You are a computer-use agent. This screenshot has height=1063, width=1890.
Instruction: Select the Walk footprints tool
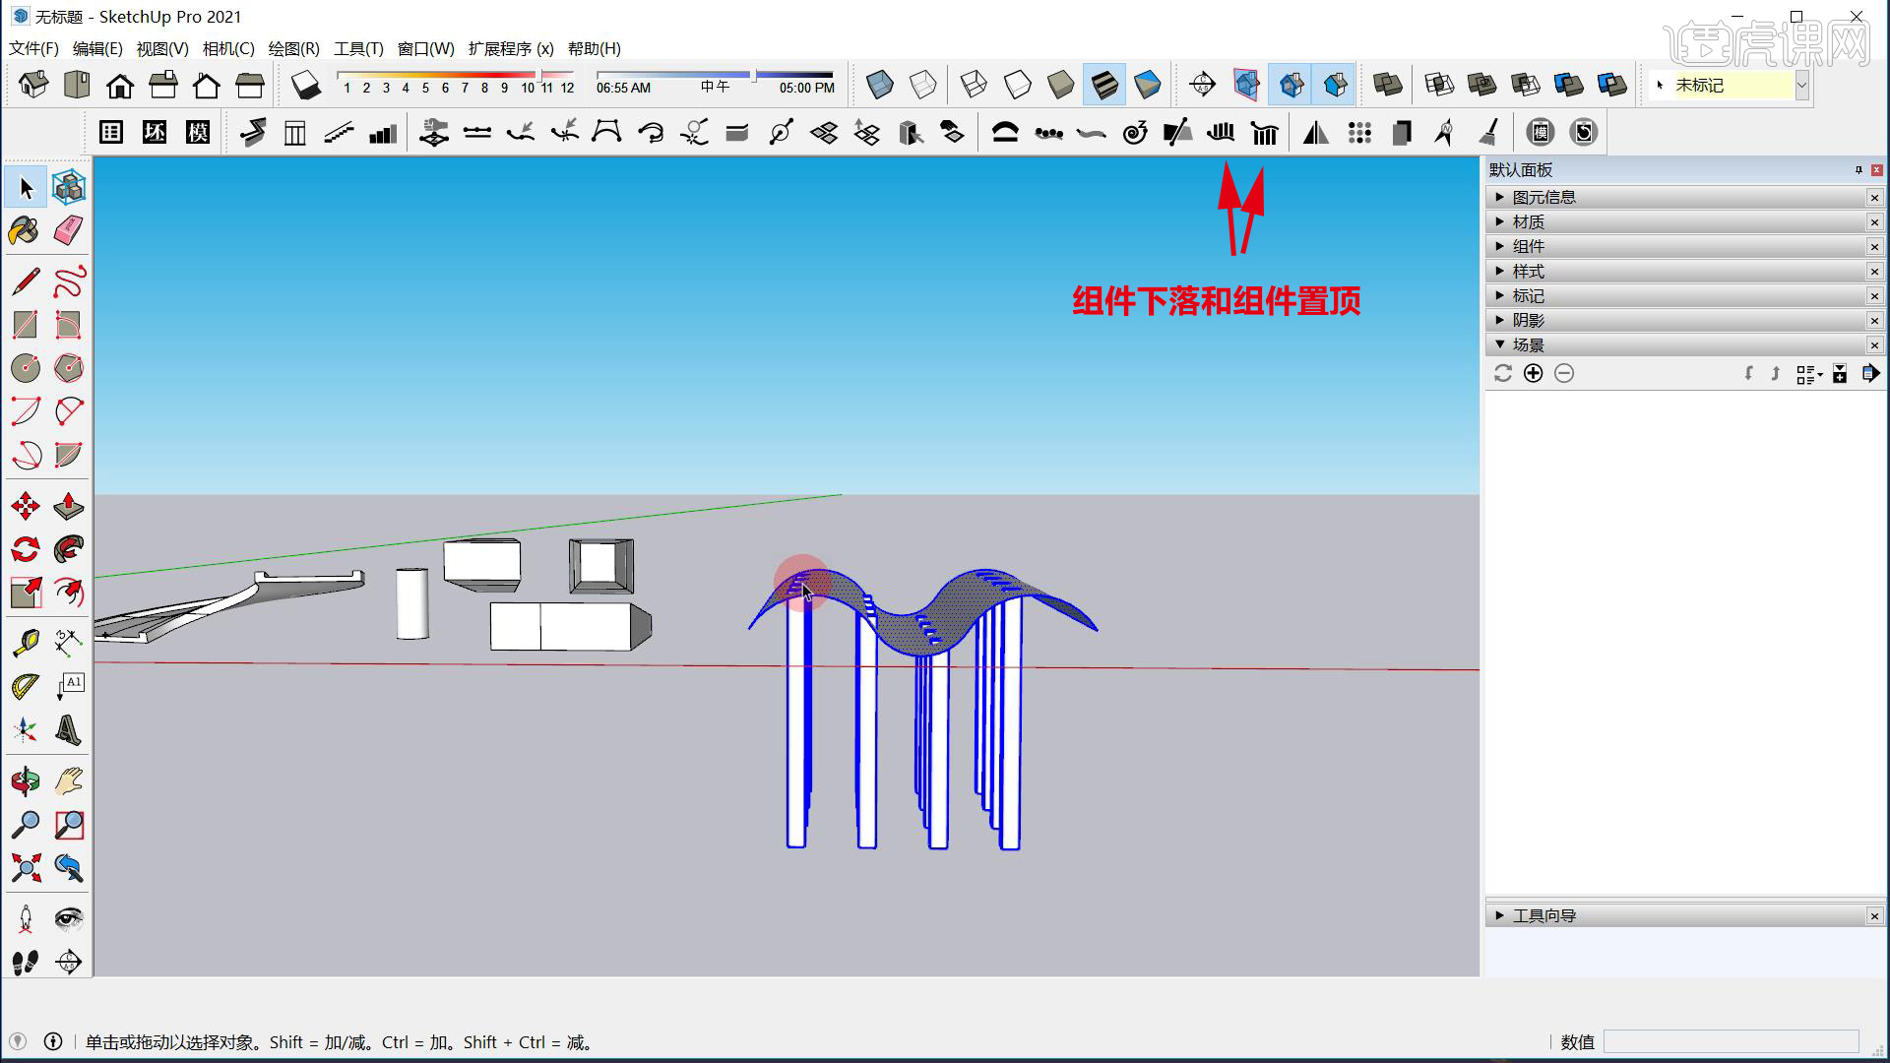[x=25, y=962]
